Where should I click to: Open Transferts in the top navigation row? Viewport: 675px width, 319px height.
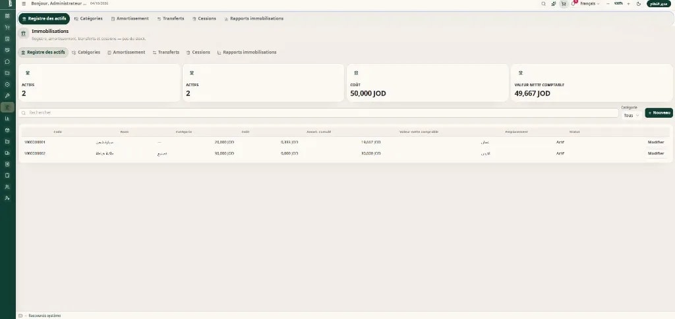171,18
